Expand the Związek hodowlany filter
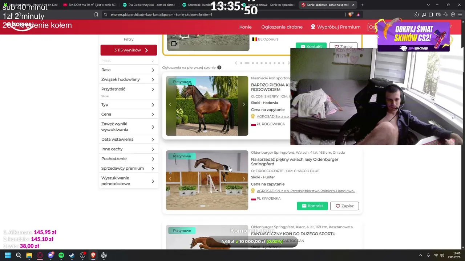This screenshot has height=261, width=465. 129,79
